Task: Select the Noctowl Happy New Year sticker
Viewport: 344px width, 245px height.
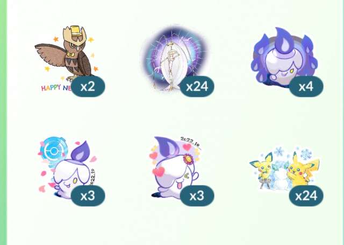Action: click(67, 58)
